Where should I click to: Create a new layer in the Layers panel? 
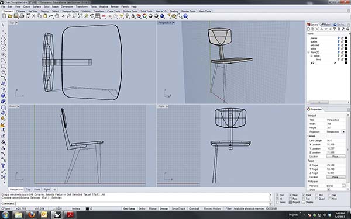pyautogui.click(x=309, y=29)
